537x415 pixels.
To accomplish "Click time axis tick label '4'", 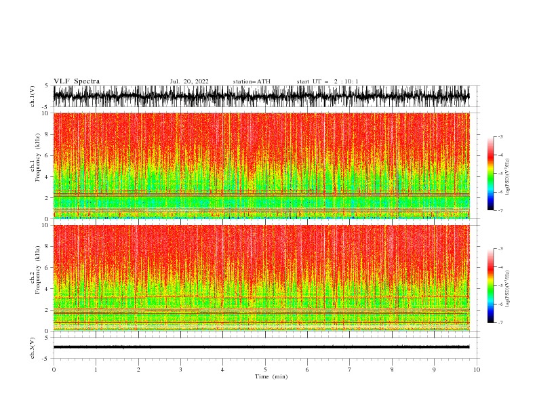I will [x=222, y=370].
